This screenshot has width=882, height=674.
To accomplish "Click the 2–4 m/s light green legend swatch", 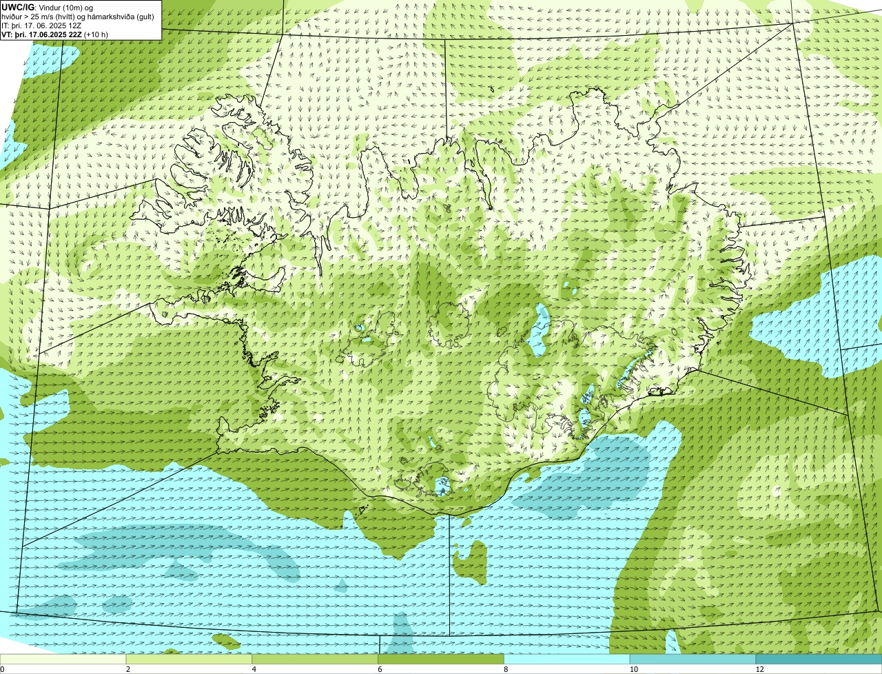I will tap(189, 659).
